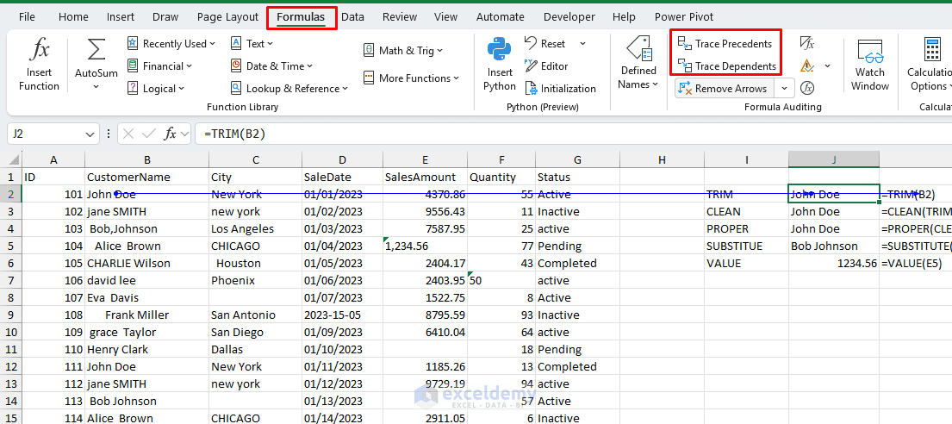
Task: Open the Review tab
Action: click(400, 17)
